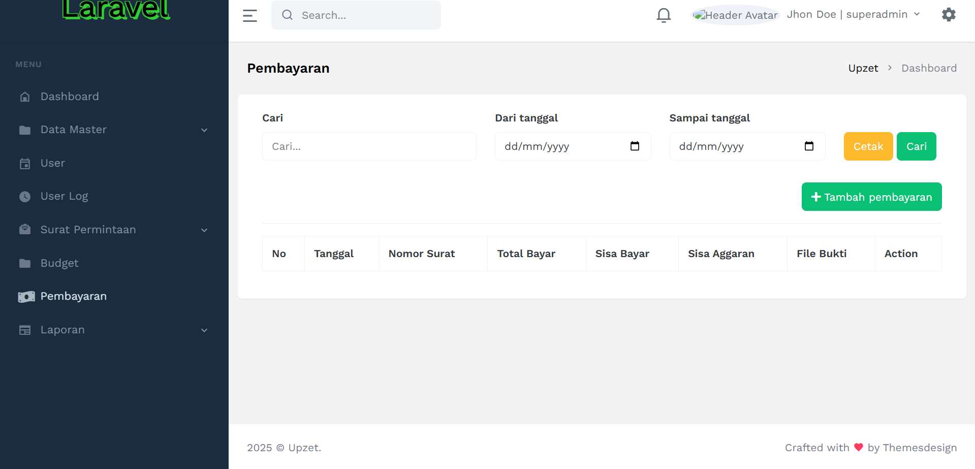The height and width of the screenshot is (469, 975).
Task: Focus the Cari text input field
Action: pos(369,146)
